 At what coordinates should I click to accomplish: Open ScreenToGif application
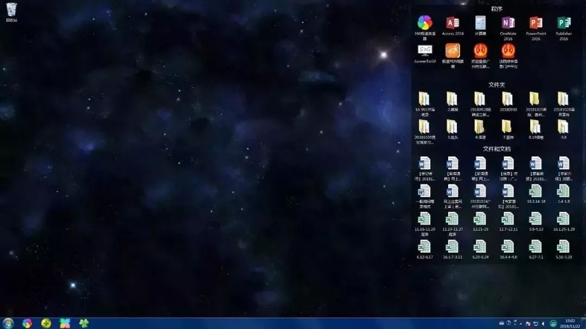click(x=424, y=51)
